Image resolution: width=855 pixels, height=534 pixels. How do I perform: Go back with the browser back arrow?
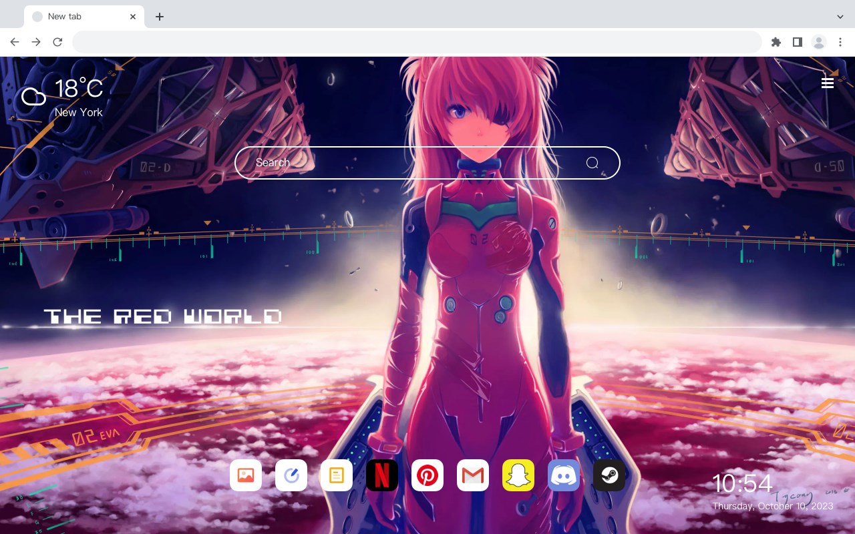tap(15, 42)
